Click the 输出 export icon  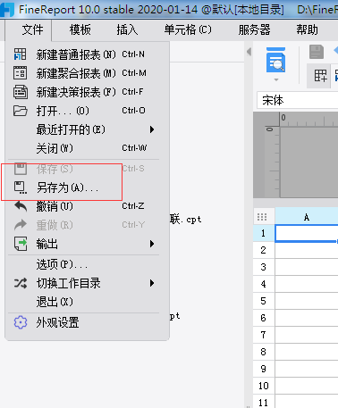click(x=21, y=244)
